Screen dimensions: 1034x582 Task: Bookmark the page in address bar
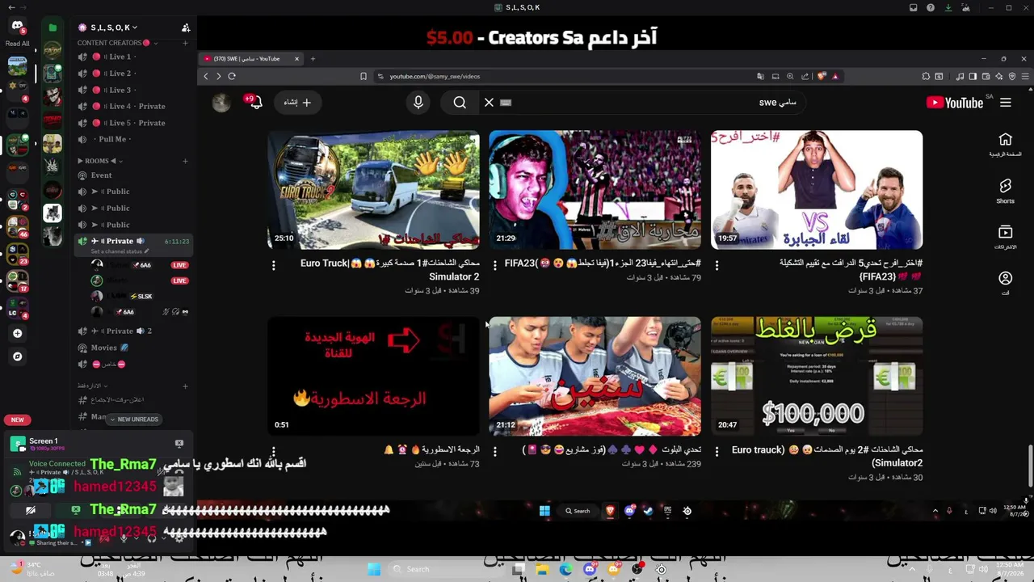[364, 76]
